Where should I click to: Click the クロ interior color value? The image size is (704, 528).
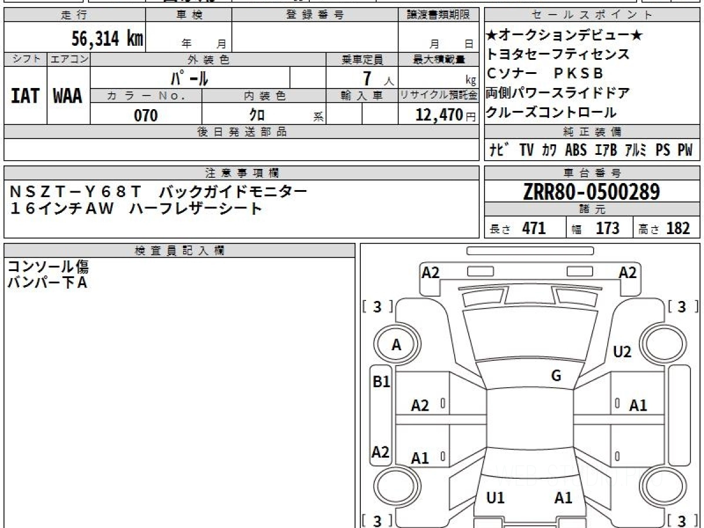[x=257, y=115]
